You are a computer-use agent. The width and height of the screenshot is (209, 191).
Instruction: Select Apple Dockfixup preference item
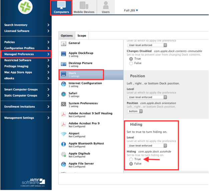point(80,54)
